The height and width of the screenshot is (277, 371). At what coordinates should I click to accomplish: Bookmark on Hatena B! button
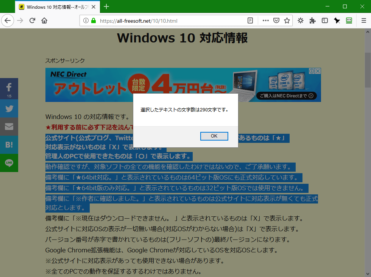click(9, 145)
